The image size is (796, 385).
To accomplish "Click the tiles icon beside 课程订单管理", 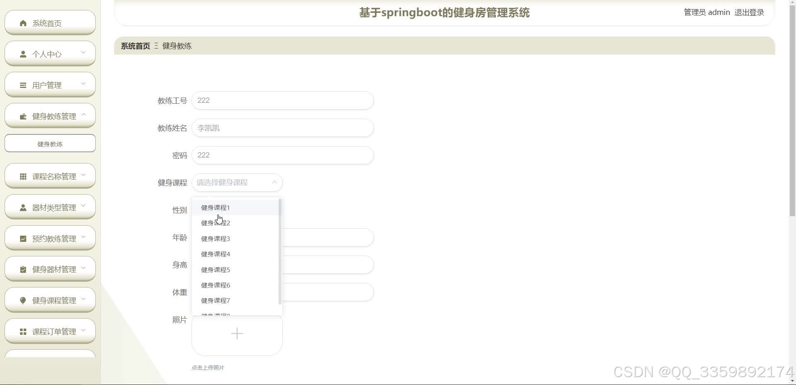I will coord(23,331).
